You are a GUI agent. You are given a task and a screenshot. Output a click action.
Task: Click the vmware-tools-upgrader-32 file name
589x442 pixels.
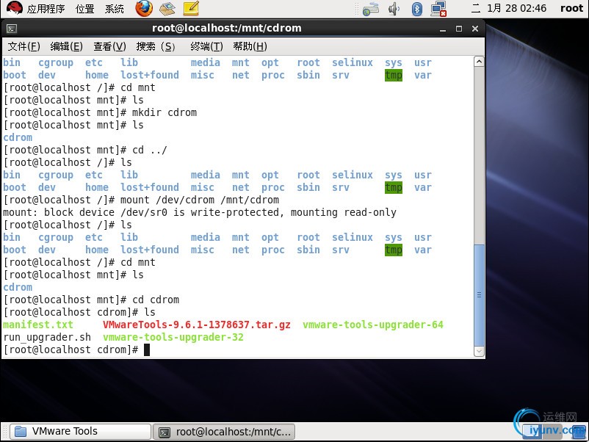tap(173, 337)
